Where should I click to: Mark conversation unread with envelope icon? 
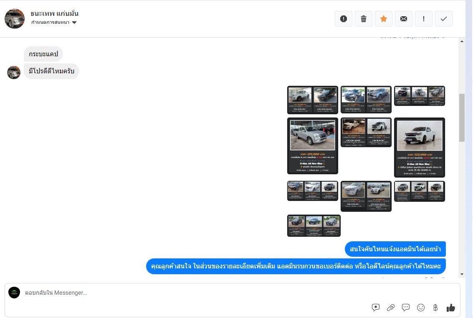404,19
